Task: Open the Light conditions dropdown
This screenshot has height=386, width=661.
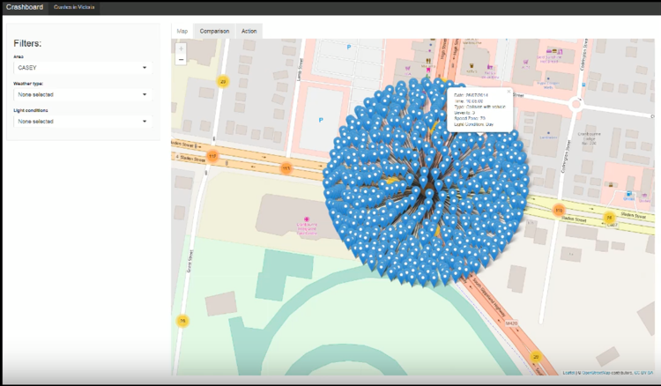Action: (83, 122)
